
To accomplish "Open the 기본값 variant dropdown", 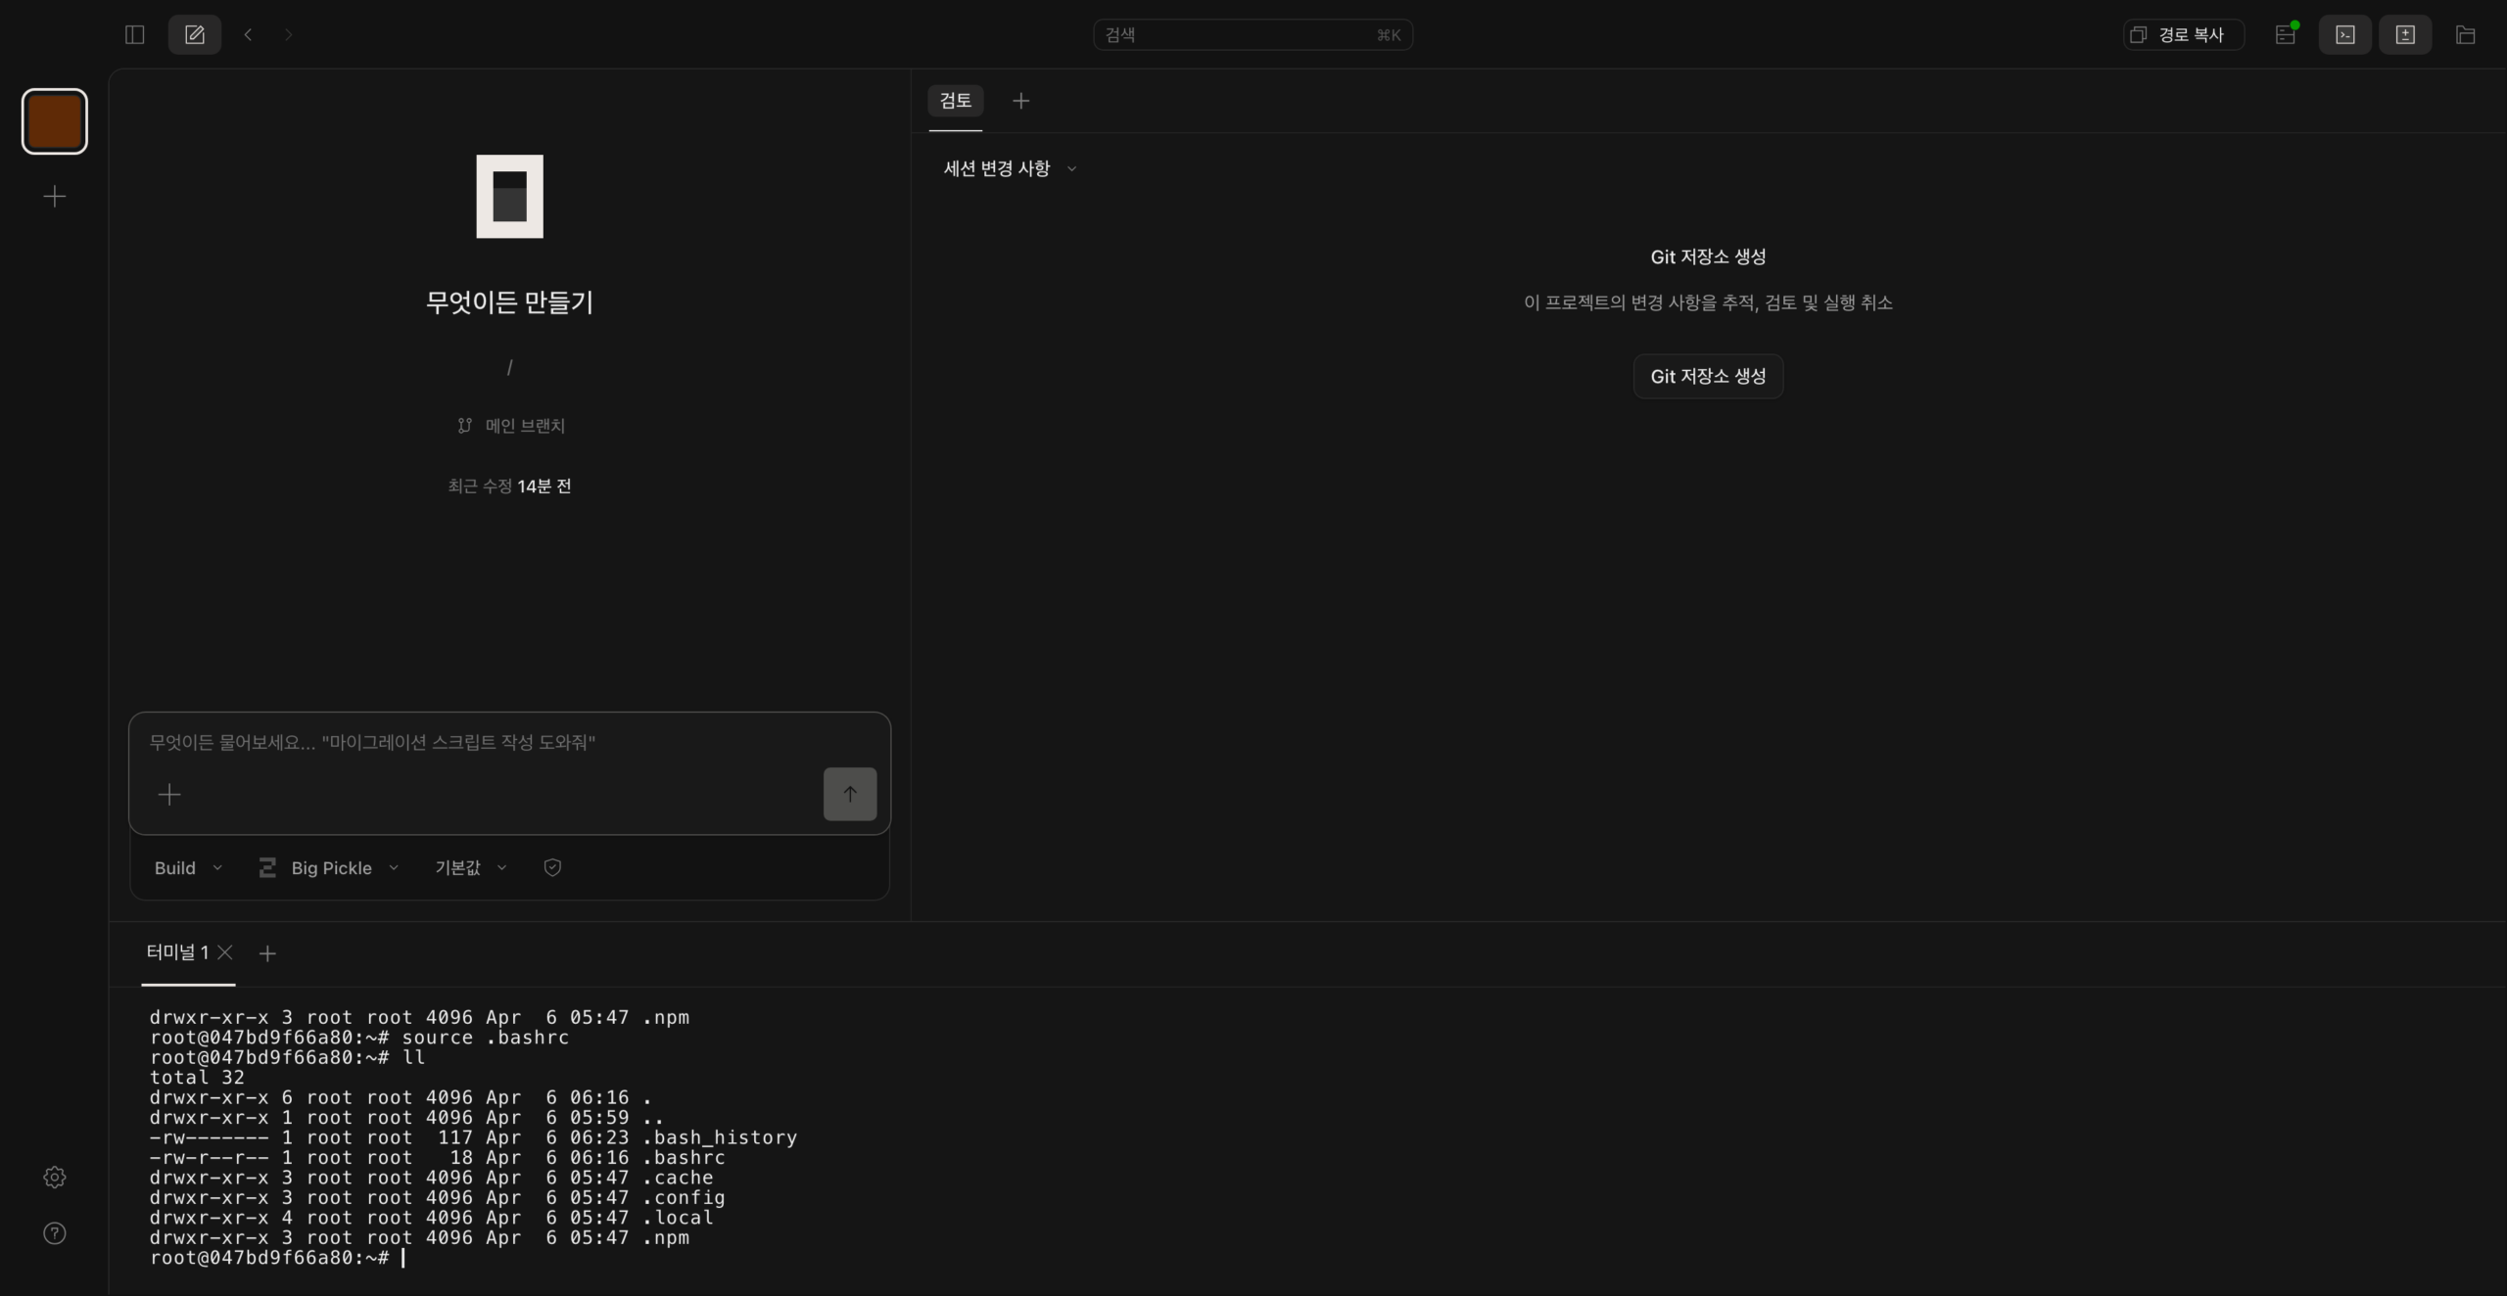I will pyautogui.click(x=471, y=868).
